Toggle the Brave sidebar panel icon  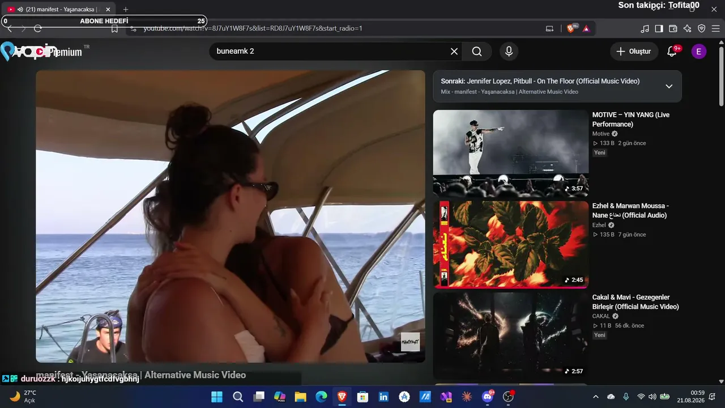659,28
